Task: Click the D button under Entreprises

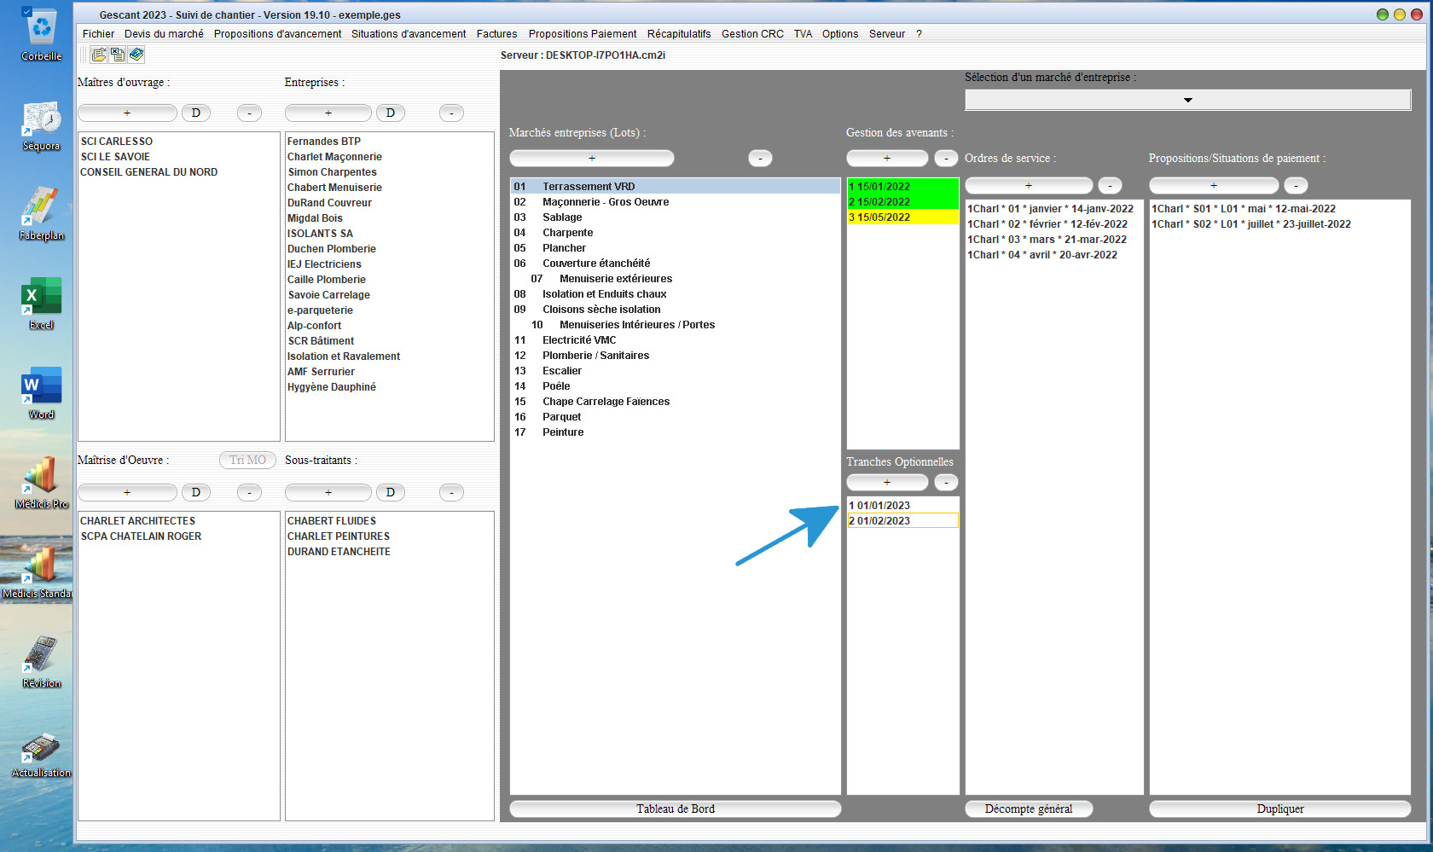Action: tap(391, 113)
